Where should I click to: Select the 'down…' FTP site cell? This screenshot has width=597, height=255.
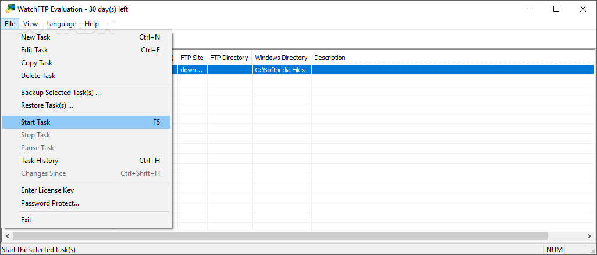click(x=192, y=70)
